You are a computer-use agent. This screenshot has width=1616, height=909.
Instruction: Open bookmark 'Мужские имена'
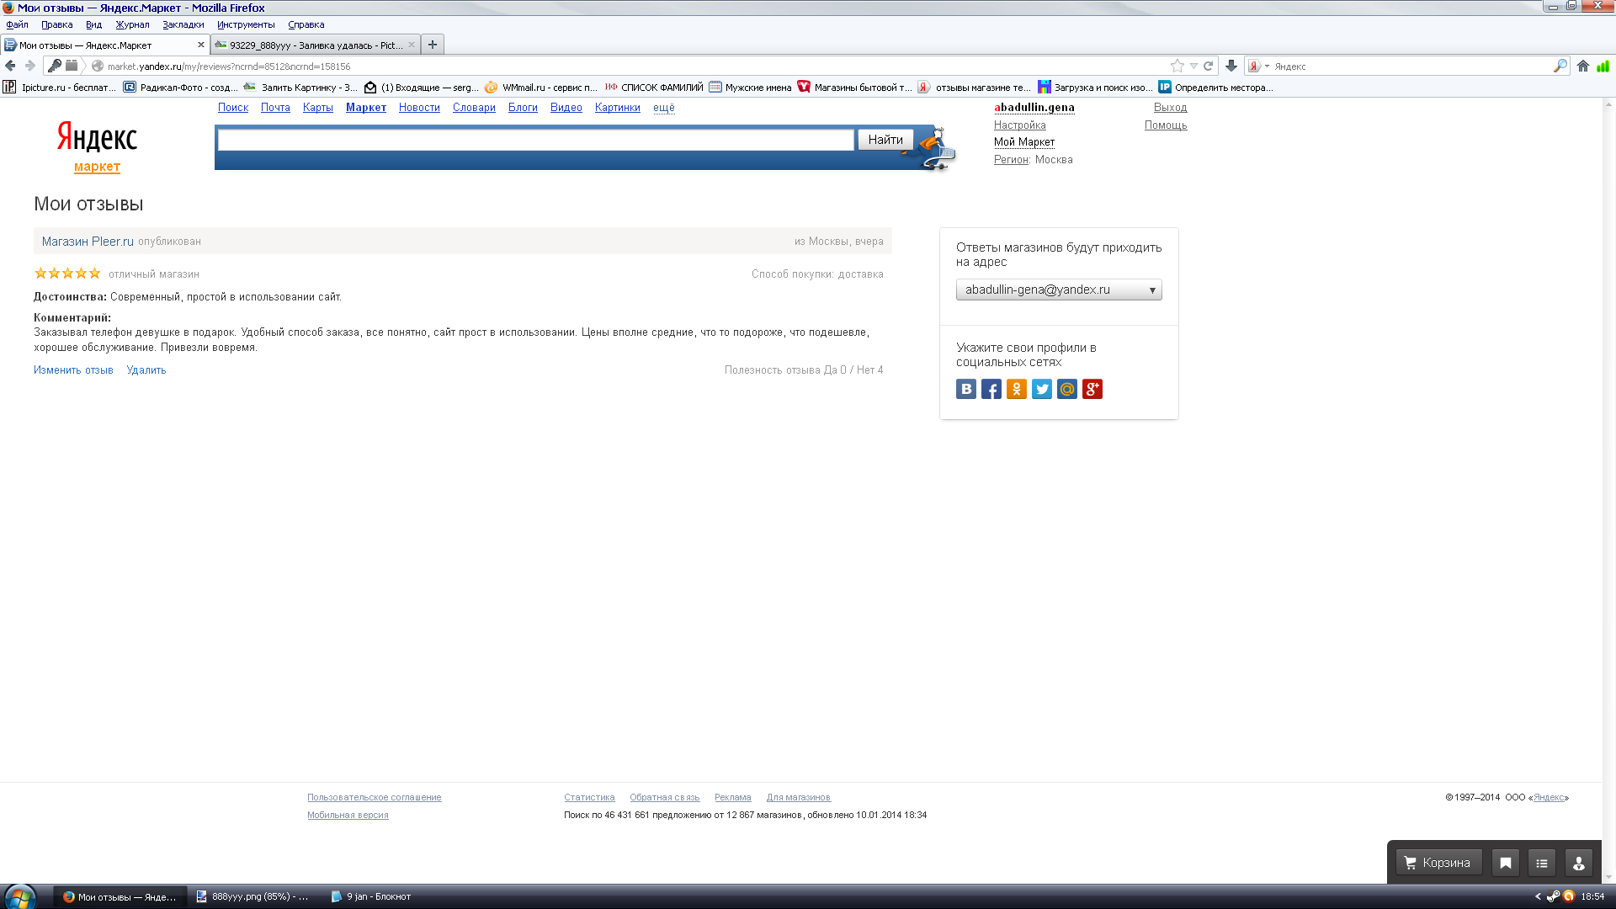point(750,88)
